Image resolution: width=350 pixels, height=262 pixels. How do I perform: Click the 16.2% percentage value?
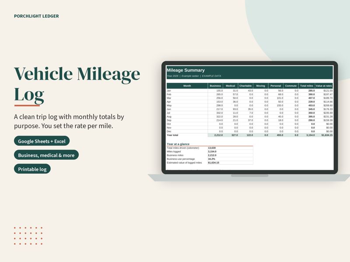pos(212,159)
